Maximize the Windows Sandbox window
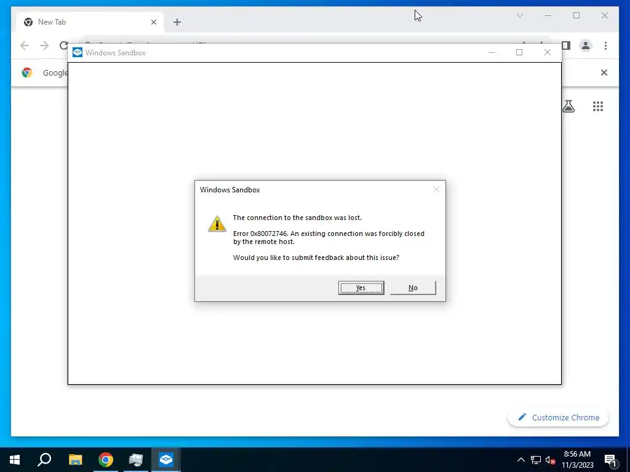The width and height of the screenshot is (630, 472). [x=519, y=53]
